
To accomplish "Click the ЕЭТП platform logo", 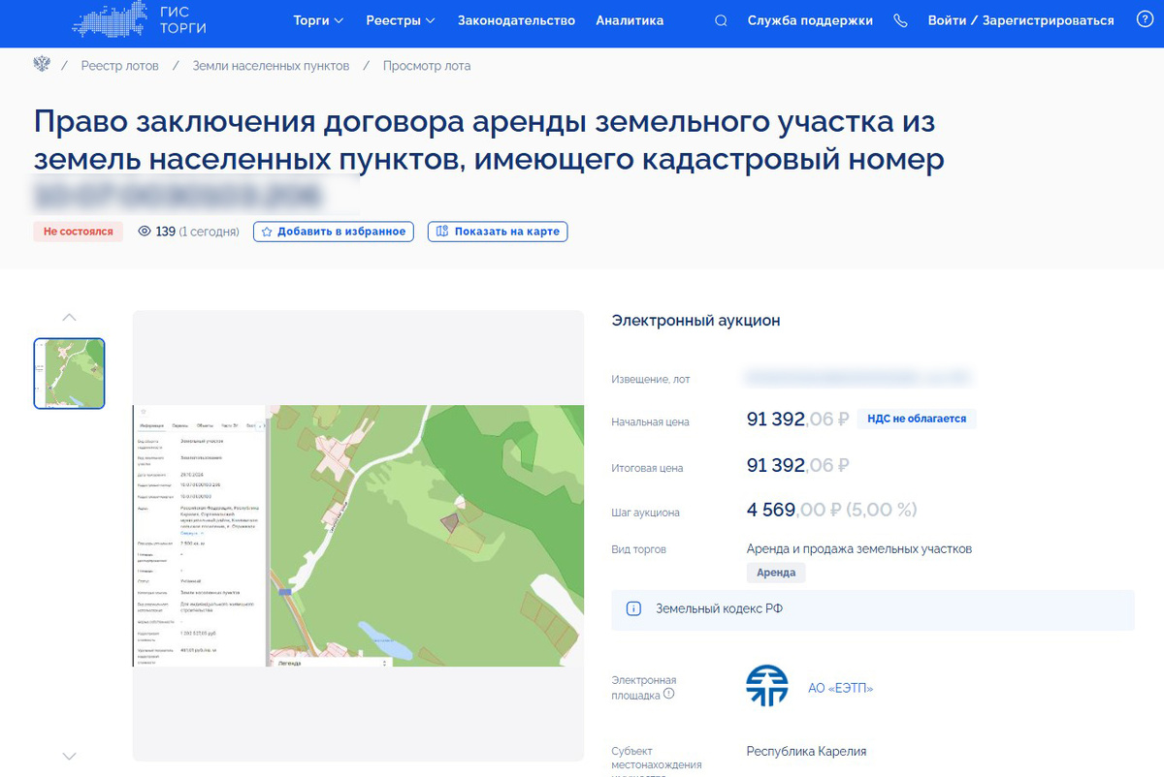I will pyautogui.click(x=766, y=686).
